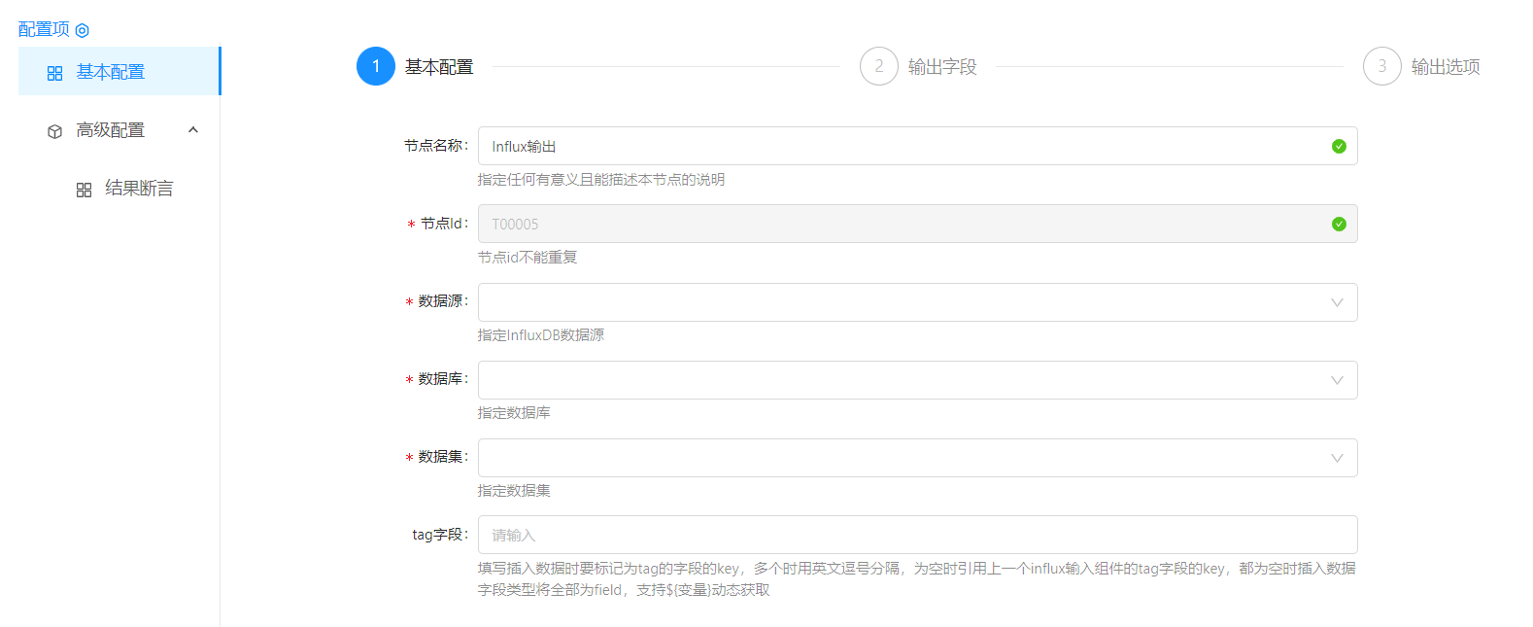Click the tag字段 input field
This screenshot has width=1533, height=627.
tap(916, 535)
